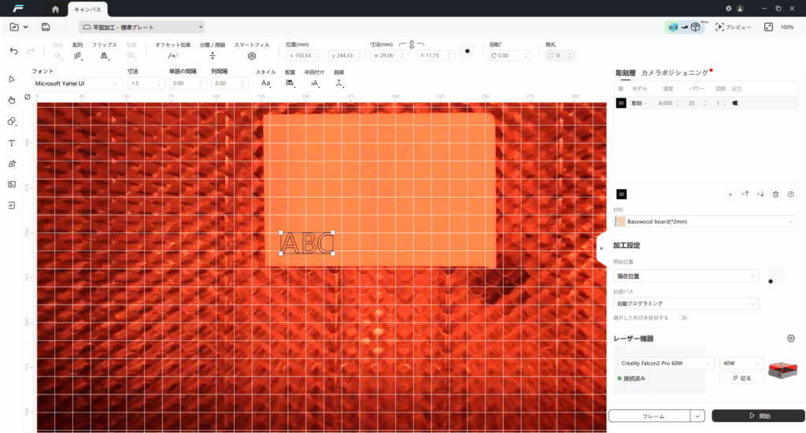
Task: Select the arrow selection tool
Action: 12,79
